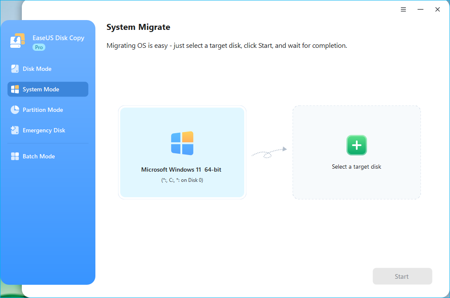Select the Batch Mode grid icon

(x=15, y=156)
